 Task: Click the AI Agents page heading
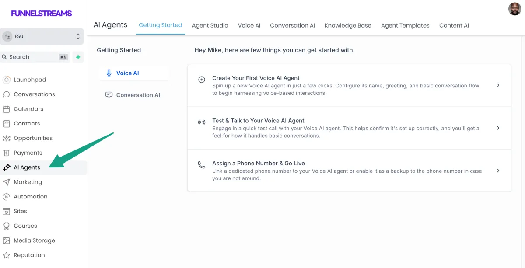pos(110,24)
